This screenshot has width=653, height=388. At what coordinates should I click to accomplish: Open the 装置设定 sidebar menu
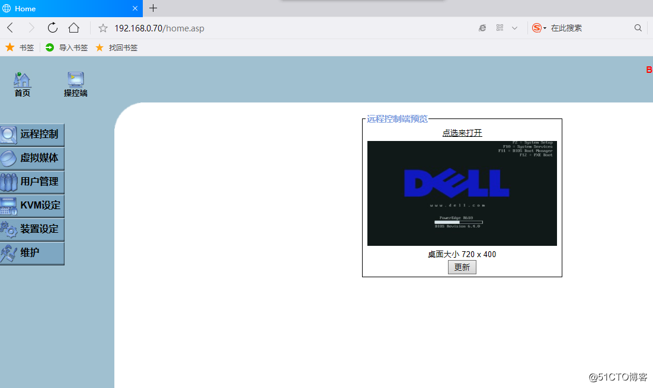coord(32,229)
